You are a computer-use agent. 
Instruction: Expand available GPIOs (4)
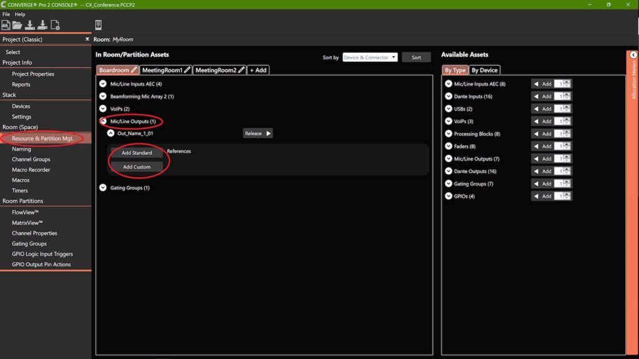click(x=448, y=196)
